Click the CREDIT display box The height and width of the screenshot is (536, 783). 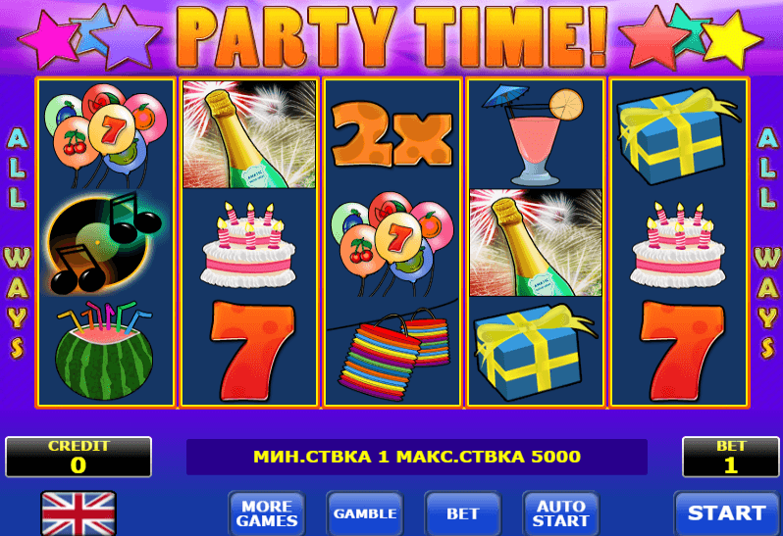(78, 457)
